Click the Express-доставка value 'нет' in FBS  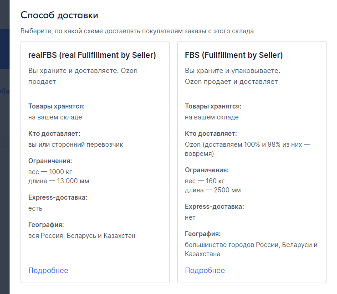[x=190, y=217]
